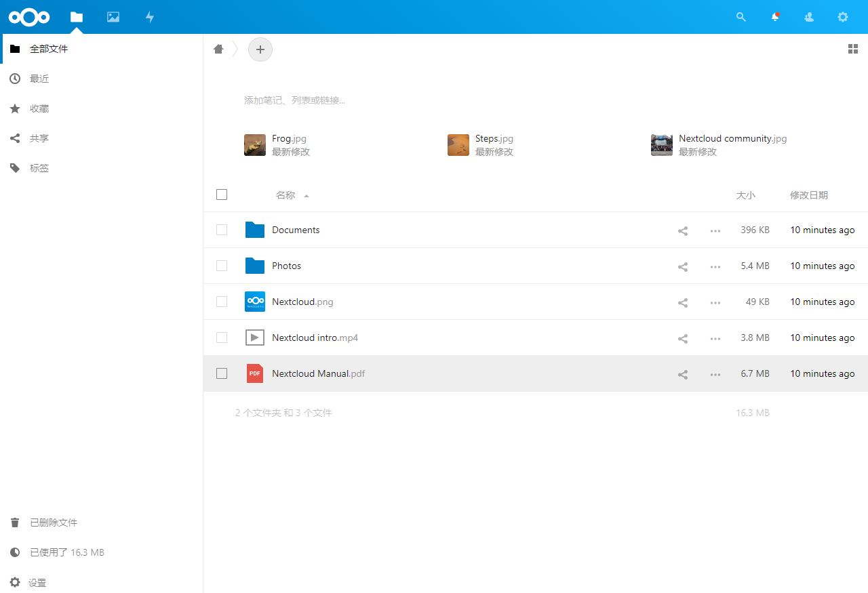This screenshot has width=868, height=593.
Task: Open the Photos folder name
Action: tap(287, 266)
